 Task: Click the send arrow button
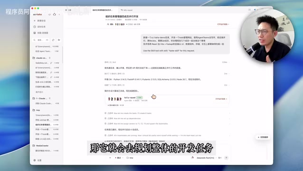[x=226, y=158]
